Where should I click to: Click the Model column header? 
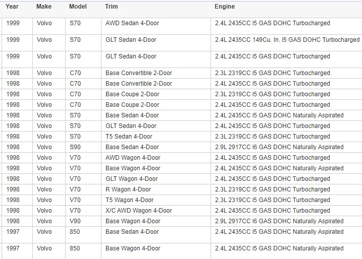(78, 7)
